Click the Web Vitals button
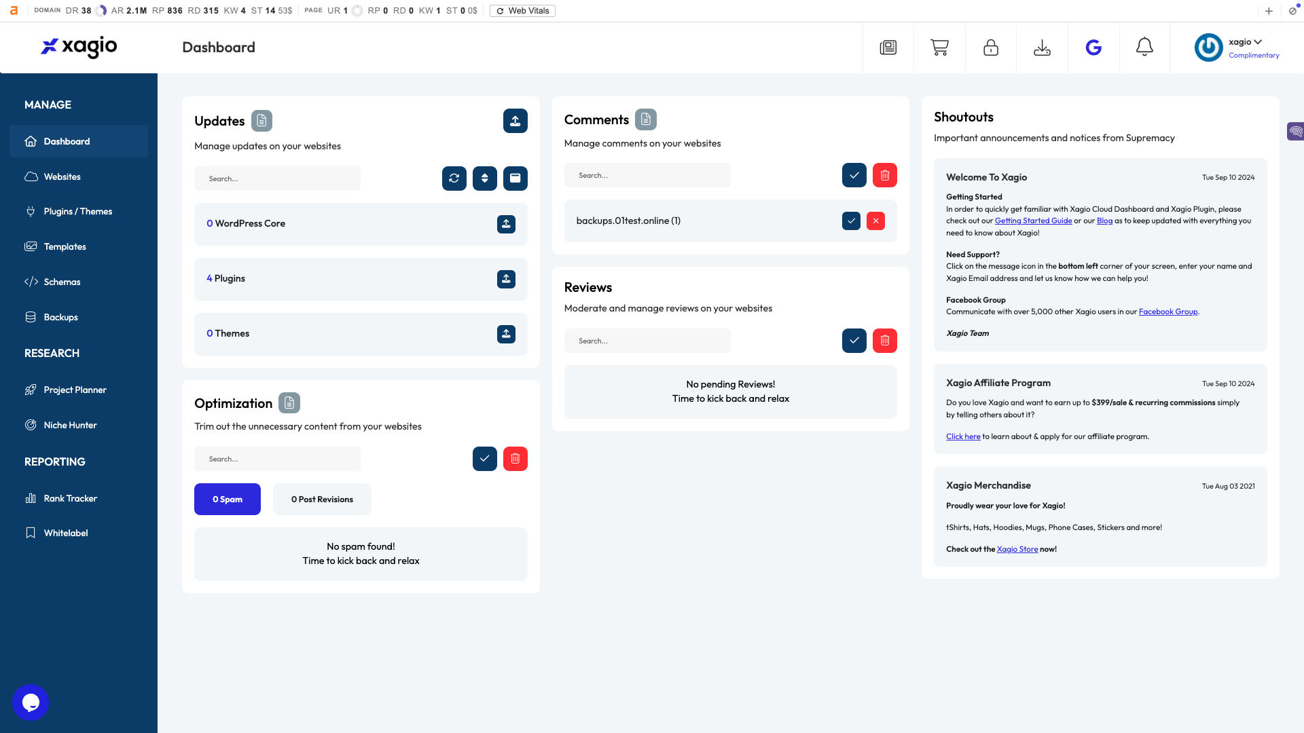 (522, 11)
